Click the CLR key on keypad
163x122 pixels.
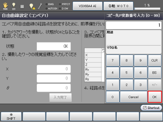coord(155,60)
